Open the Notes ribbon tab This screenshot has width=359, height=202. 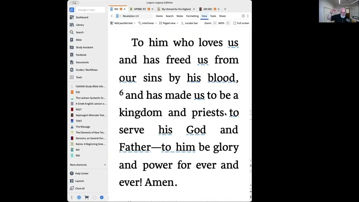[x=179, y=16]
